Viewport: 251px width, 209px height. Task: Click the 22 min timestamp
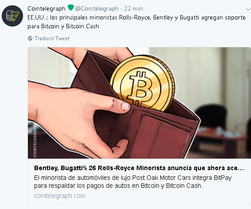134,9
